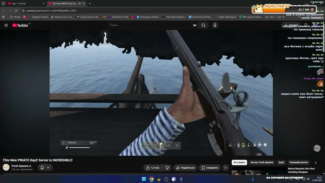Screen dimensions: 325x183
Task: Dislike the video
Action: click(167, 168)
